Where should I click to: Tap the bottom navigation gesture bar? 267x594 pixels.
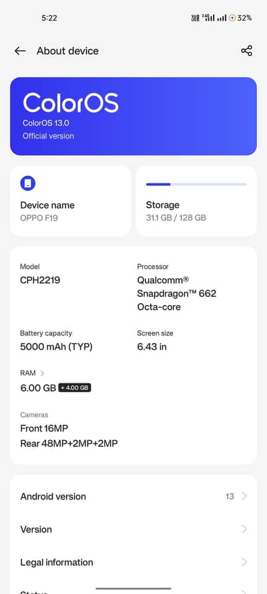pos(133,589)
